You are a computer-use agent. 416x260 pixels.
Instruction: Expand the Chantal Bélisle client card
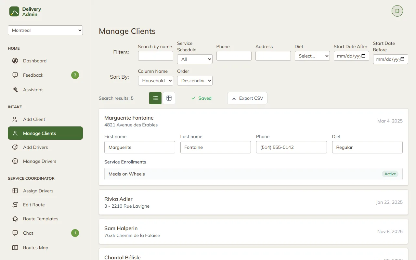(253, 254)
